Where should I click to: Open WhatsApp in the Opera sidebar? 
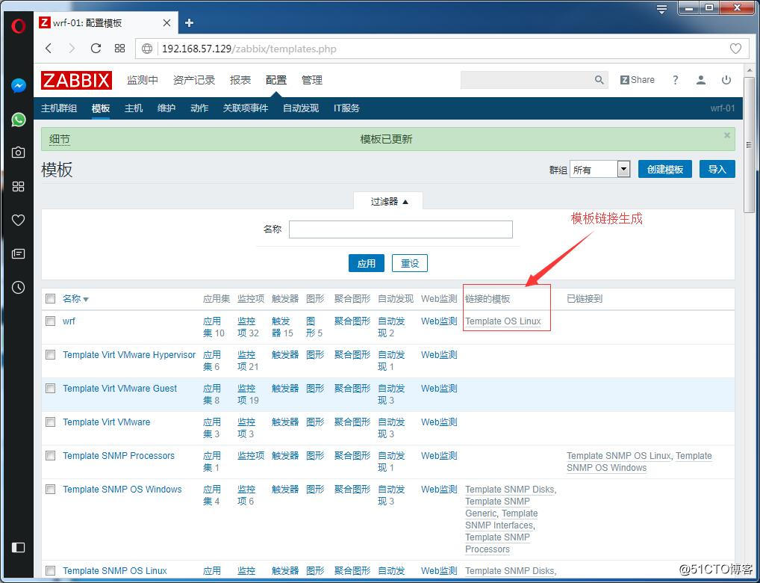coord(19,120)
